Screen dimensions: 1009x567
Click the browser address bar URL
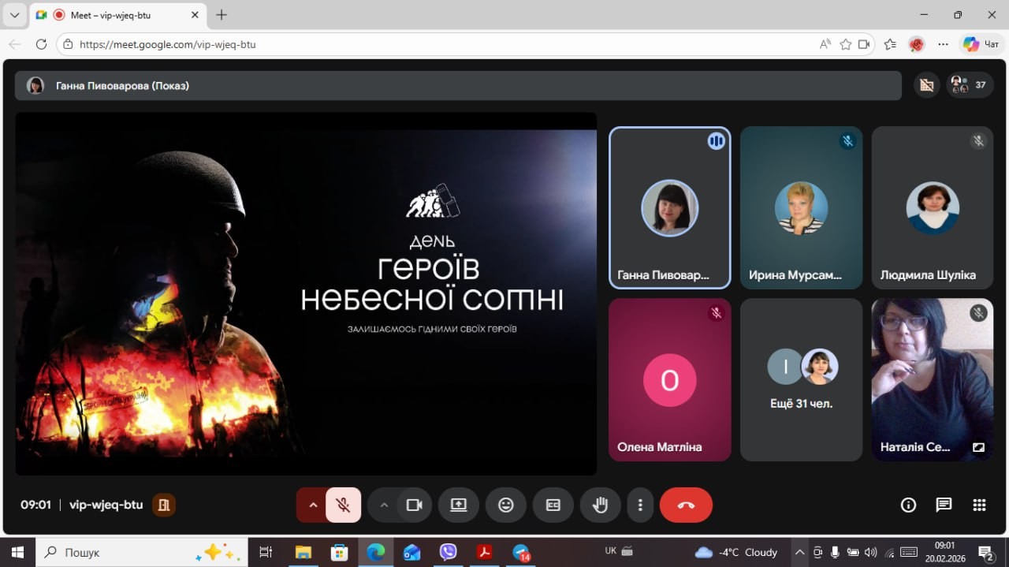click(x=168, y=44)
